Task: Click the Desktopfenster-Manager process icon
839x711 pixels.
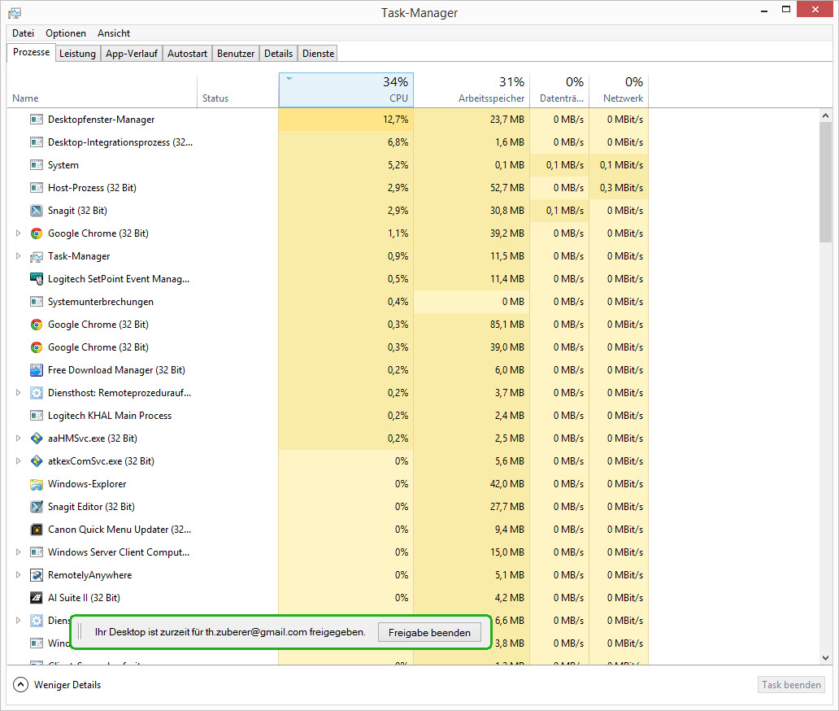Action: (x=37, y=120)
